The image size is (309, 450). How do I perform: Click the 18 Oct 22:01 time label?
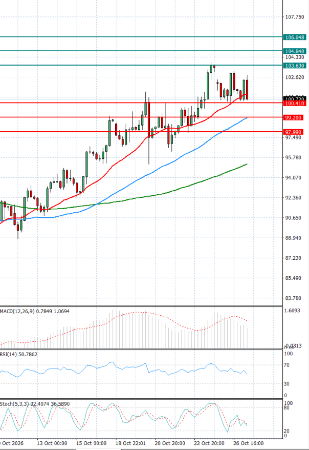point(130,443)
